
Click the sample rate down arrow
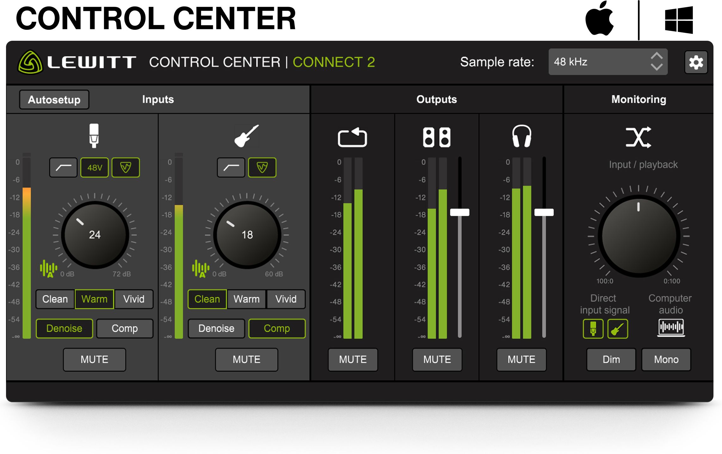657,67
